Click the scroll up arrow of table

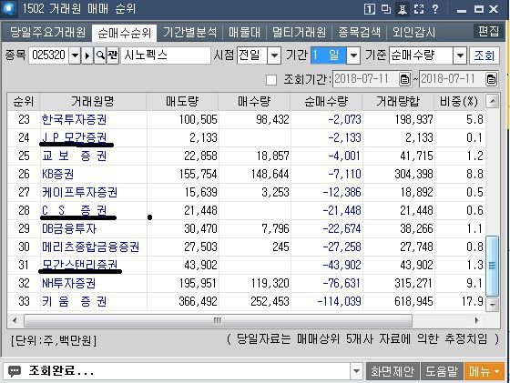tap(492, 101)
